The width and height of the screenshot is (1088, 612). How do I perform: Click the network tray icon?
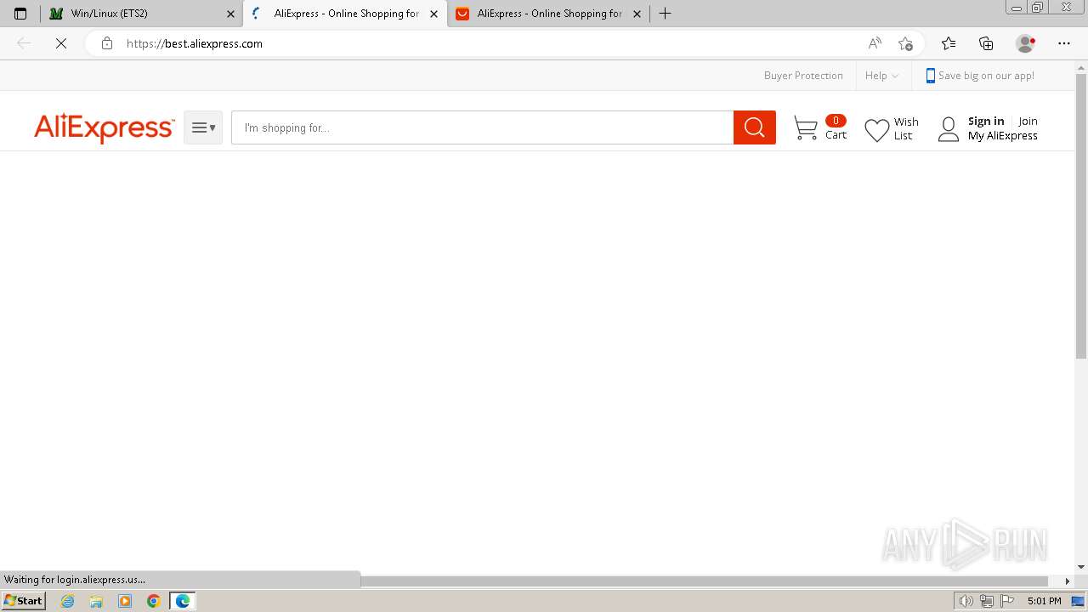987,601
